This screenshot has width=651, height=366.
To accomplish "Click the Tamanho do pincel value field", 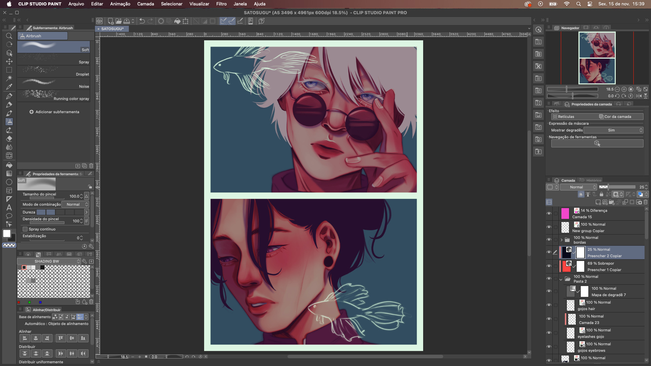I will coord(74,196).
